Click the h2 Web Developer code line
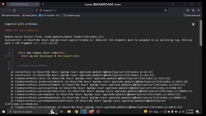Screen dimensions: 206x116 [x=50, y=56]
